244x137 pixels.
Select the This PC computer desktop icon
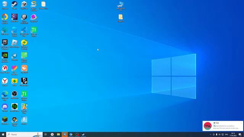121,6
